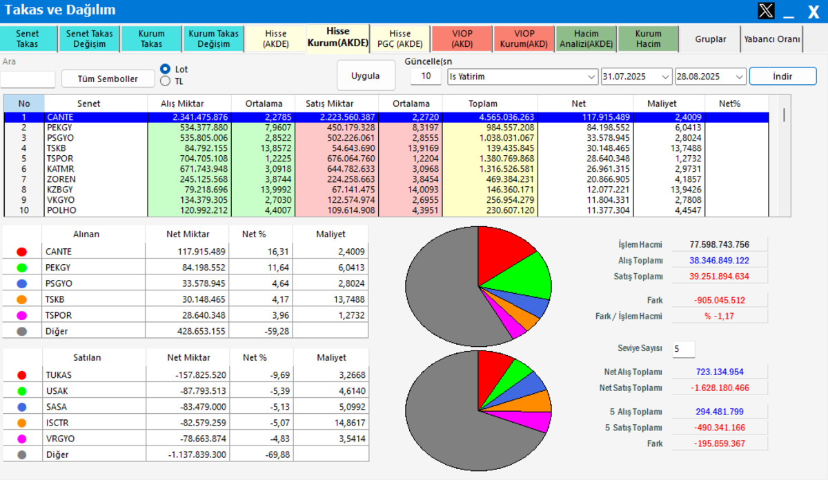The height and width of the screenshot is (480, 828).
Task: Click the green USAK legend dot
Action: tap(21, 391)
